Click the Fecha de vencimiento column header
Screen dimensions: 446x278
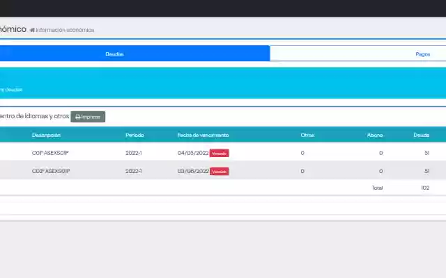pyautogui.click(x=203, y=135)
